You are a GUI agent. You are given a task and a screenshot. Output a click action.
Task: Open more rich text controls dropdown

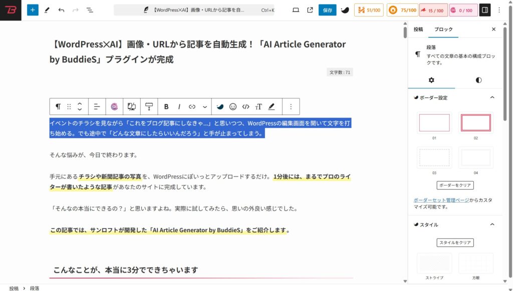tap(205, 106)
